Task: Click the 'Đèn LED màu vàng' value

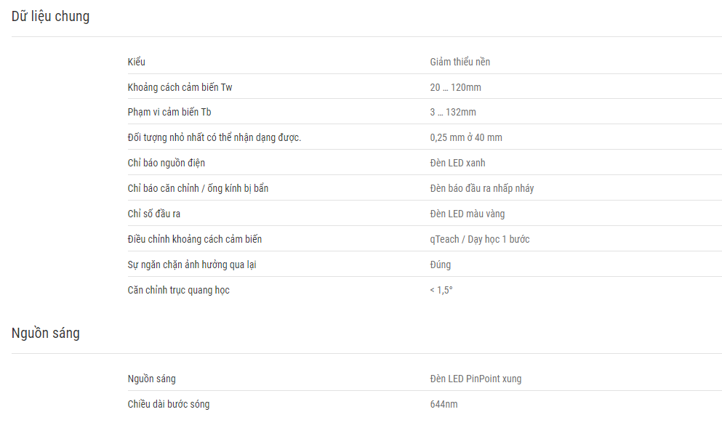Action: pos(468,214)
